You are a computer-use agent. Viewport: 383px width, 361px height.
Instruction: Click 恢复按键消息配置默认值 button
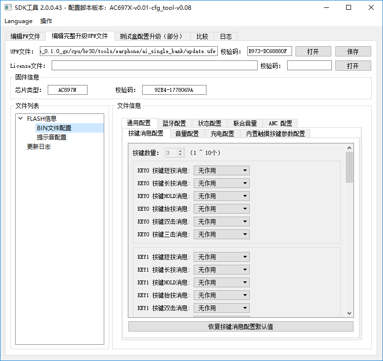click(240, 327)
